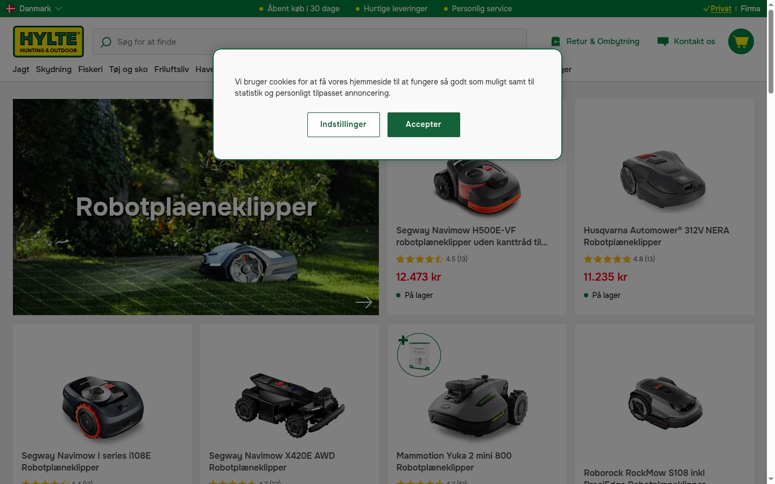This screenshot has height=484, width=775.
Task: Open Segway Navimow H500E-VF product image
Action: (x=477, y=187)
